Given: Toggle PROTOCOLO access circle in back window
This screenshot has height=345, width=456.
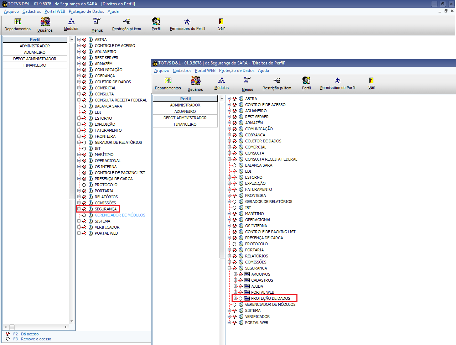Looking at the screenshot, I should tap(84, 185).
